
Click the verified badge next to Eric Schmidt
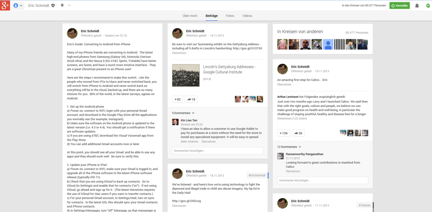pos(53,6)
